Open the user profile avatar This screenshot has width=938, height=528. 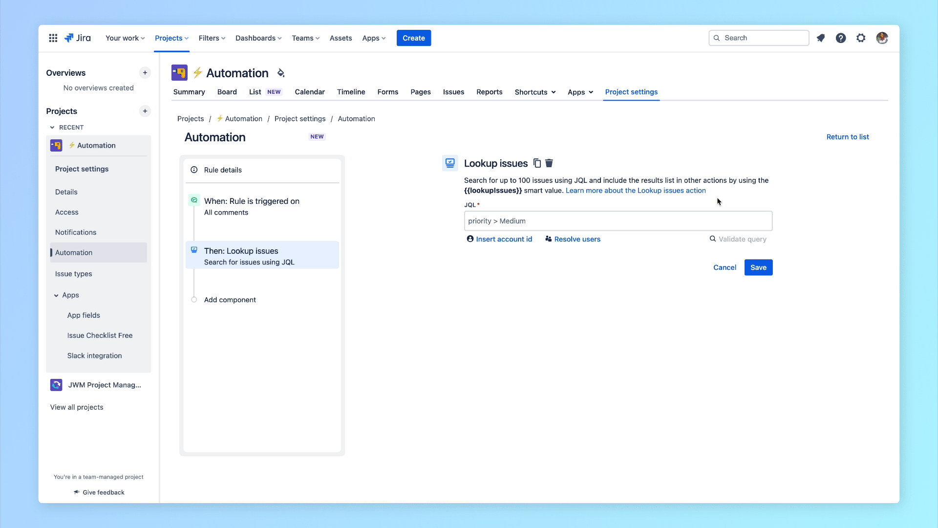[882, 38]
